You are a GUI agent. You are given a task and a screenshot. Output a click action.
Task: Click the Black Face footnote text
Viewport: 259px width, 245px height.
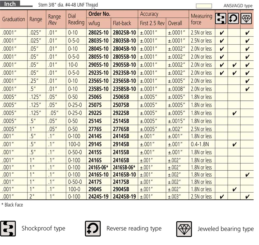(x=12, y=205)
